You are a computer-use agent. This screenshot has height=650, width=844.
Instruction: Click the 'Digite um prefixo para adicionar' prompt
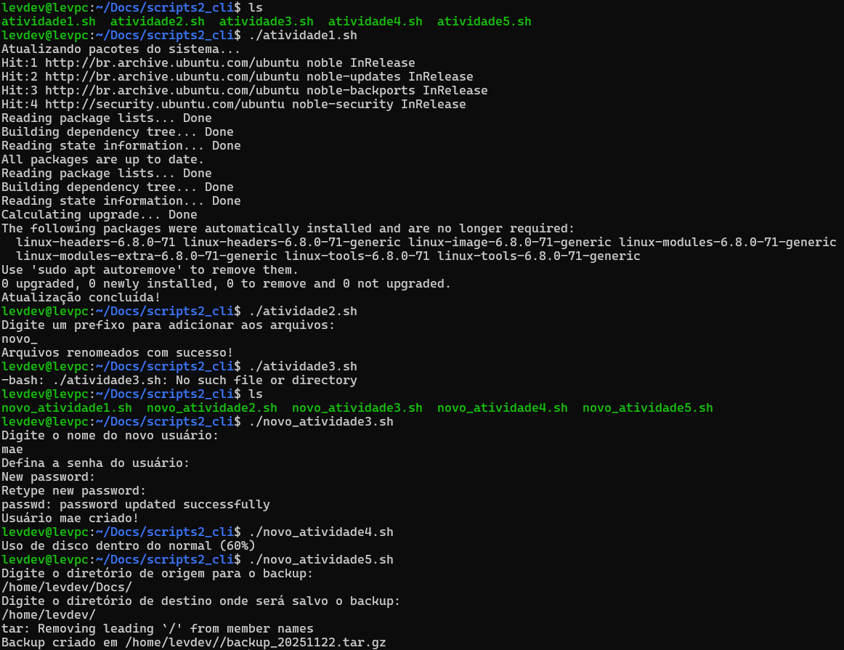pos(168,325)
